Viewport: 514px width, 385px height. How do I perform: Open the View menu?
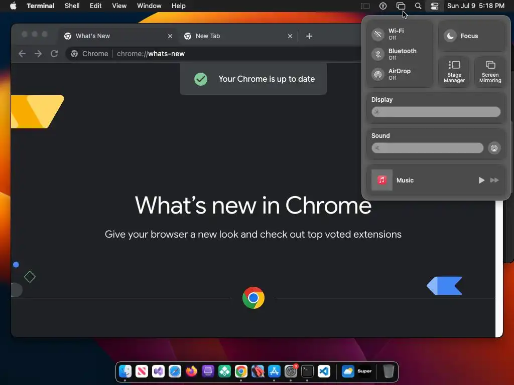tap(119, 6)
